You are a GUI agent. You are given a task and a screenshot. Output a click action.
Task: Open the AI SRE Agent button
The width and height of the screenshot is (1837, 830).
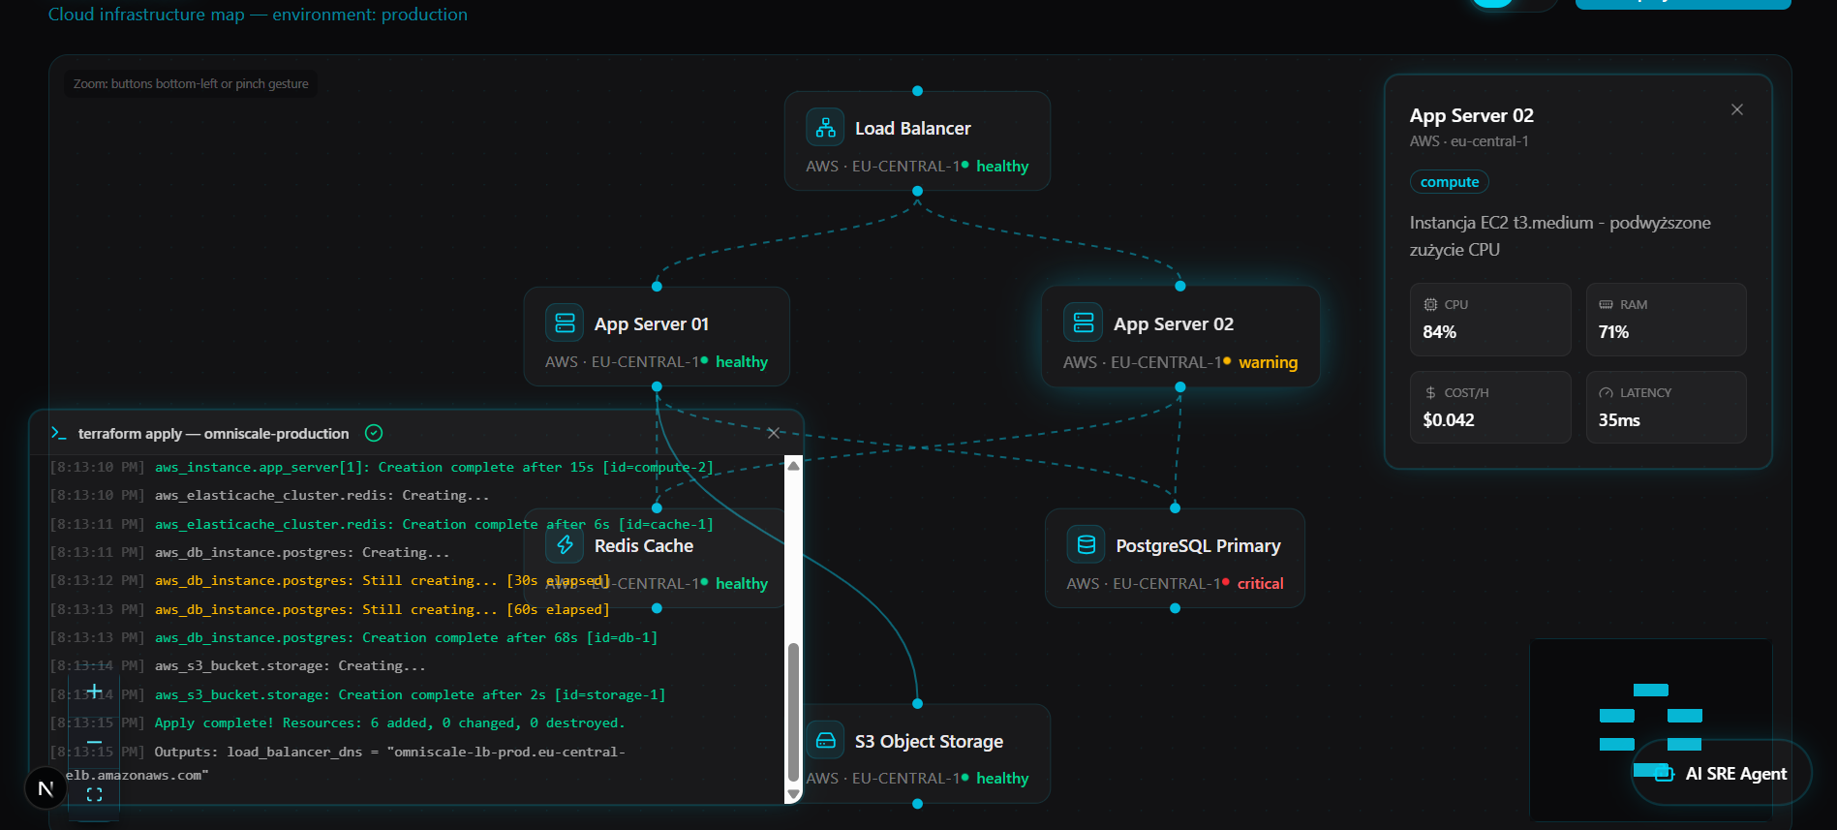pos(1722,773)
